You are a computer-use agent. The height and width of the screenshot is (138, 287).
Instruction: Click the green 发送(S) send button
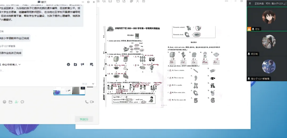pos(84,119)
